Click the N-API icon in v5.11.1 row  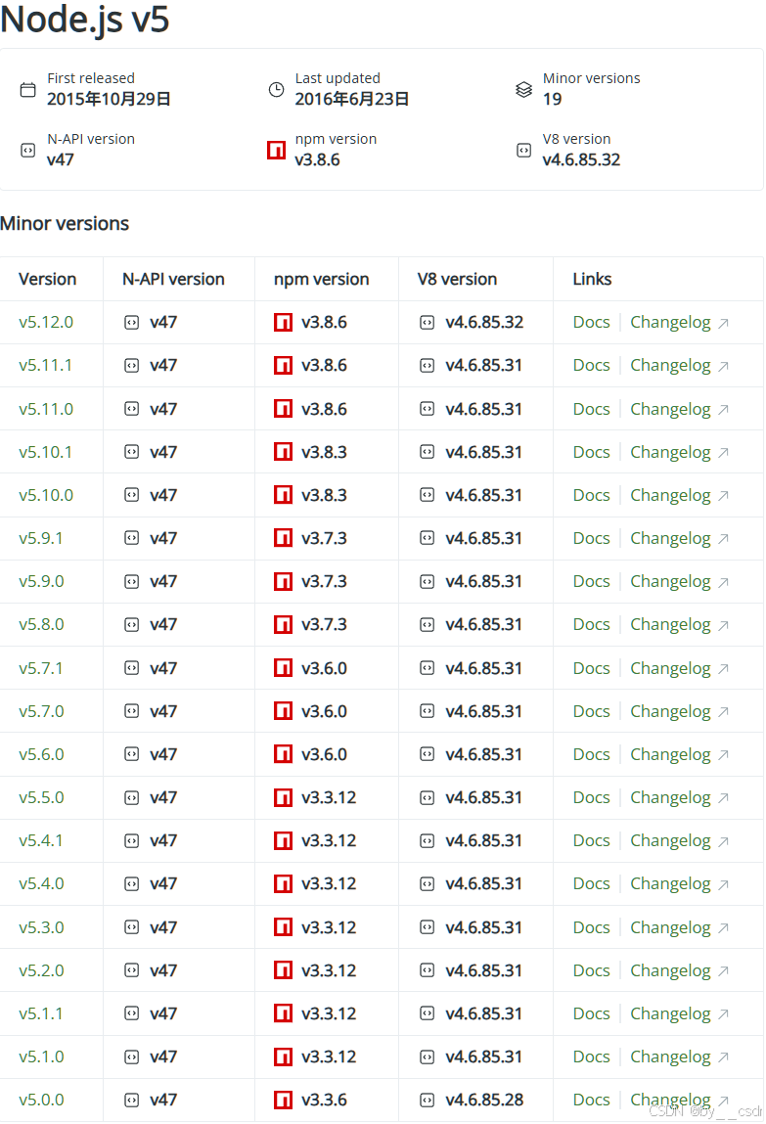[x=132, y=366]
